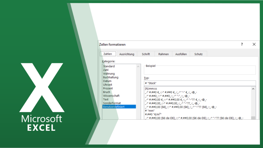The width and height of the screenshot is (263, 148).
Task: Select Standard in the Kategorie list
Action: point(109,66)
